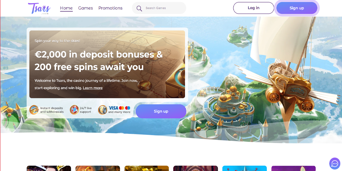This screenshot has height=171, width=342.
Task: Click the VISA logo
Action: pyautogui.click(x=113, y=108)
